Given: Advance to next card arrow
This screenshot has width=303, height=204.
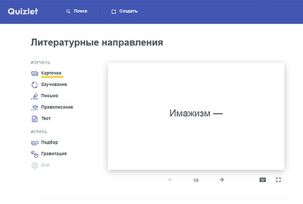Looking at the screenshot, I should pyautogui.click(x=221, y=180).
